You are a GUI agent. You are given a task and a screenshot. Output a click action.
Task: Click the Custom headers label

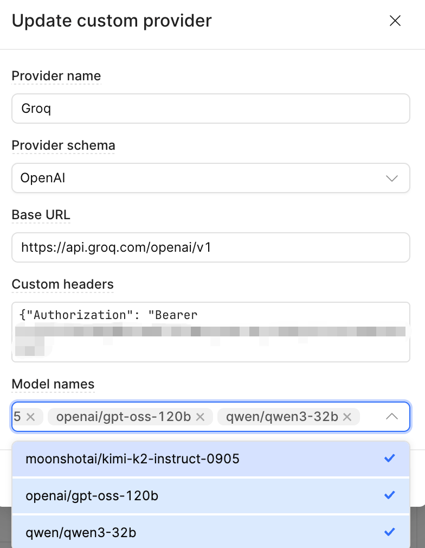[x=63, y=284]
